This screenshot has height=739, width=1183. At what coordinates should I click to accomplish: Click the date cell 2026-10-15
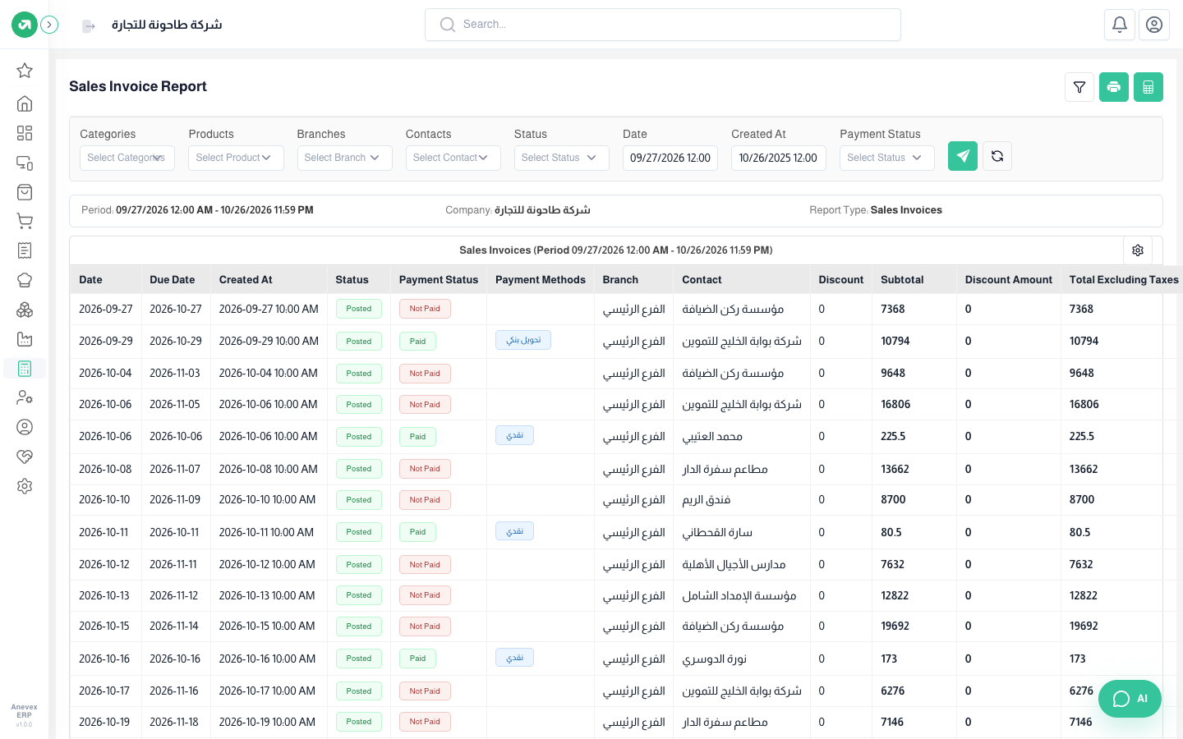(104, 627)
